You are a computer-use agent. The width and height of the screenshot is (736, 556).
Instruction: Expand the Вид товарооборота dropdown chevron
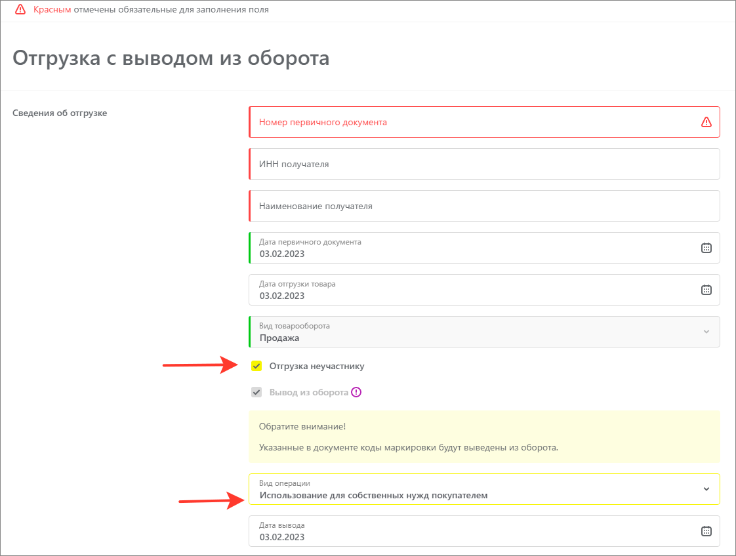point(706,332)
